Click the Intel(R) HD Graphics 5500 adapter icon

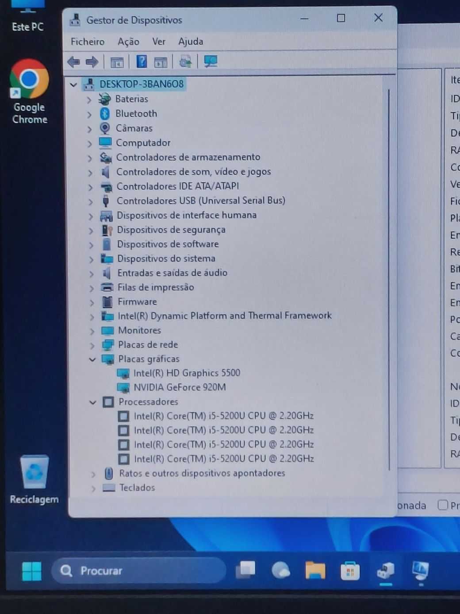123,374
